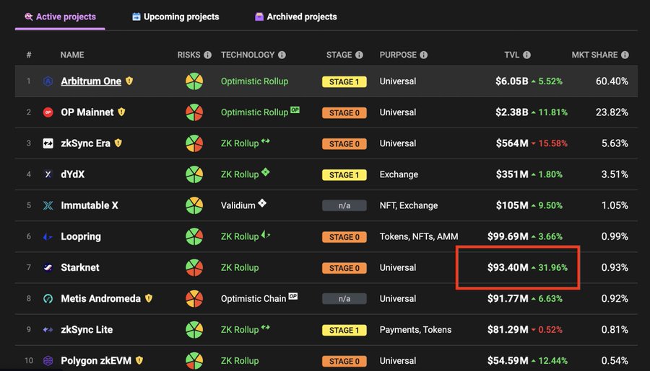This screenshot has height=371, width=650.
Task: Click the STAGE 0 badge for OP Mainnet
Action: click(x=344, y=112)
